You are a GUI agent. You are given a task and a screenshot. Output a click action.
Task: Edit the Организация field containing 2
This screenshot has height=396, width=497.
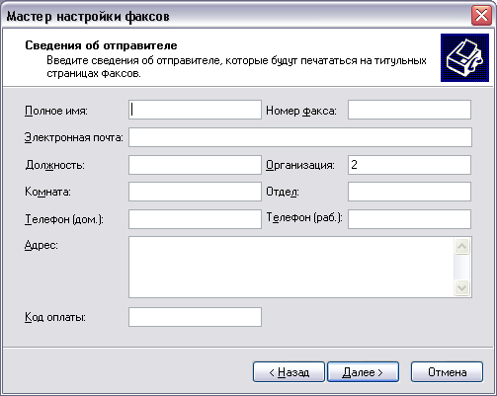point(409,165)
